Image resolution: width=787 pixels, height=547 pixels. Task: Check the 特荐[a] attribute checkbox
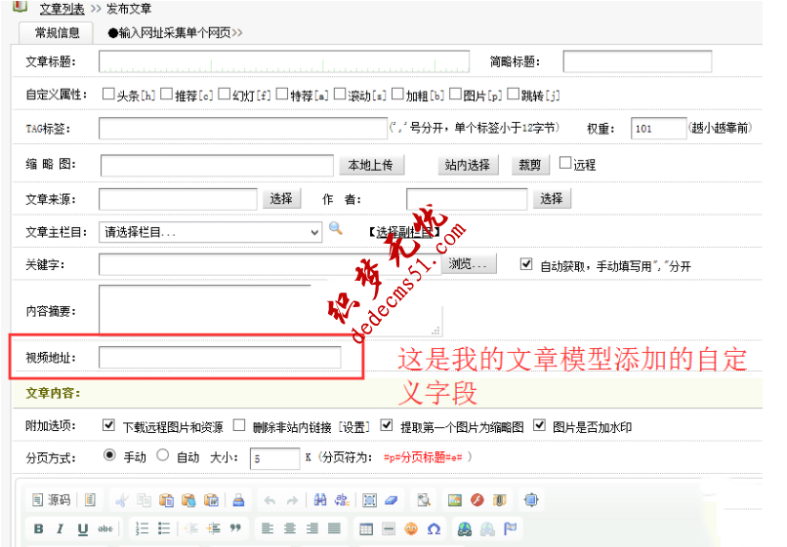(x=282, y=94)
